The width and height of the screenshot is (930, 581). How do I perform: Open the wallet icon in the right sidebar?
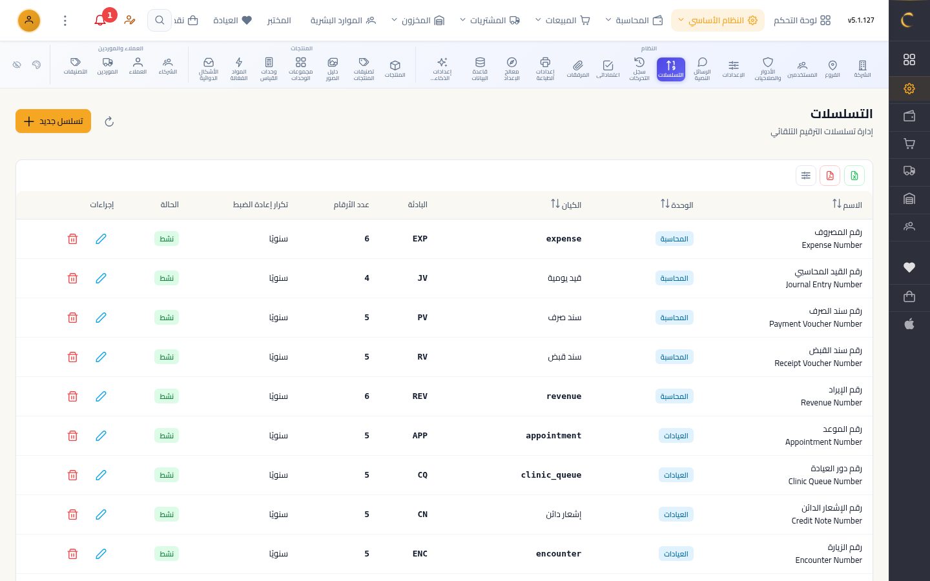909,116
